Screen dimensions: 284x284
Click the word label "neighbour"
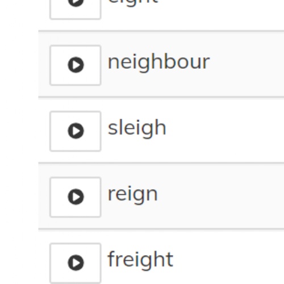[158, 62]
